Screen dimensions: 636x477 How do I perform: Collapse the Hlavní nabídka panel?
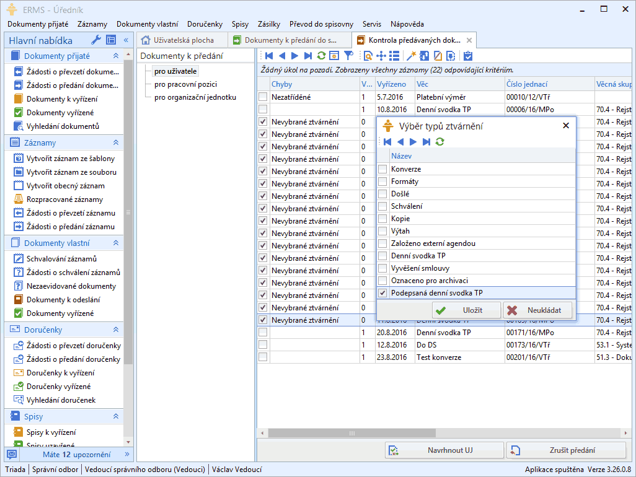pyautogui.click(x=126, y=40)
